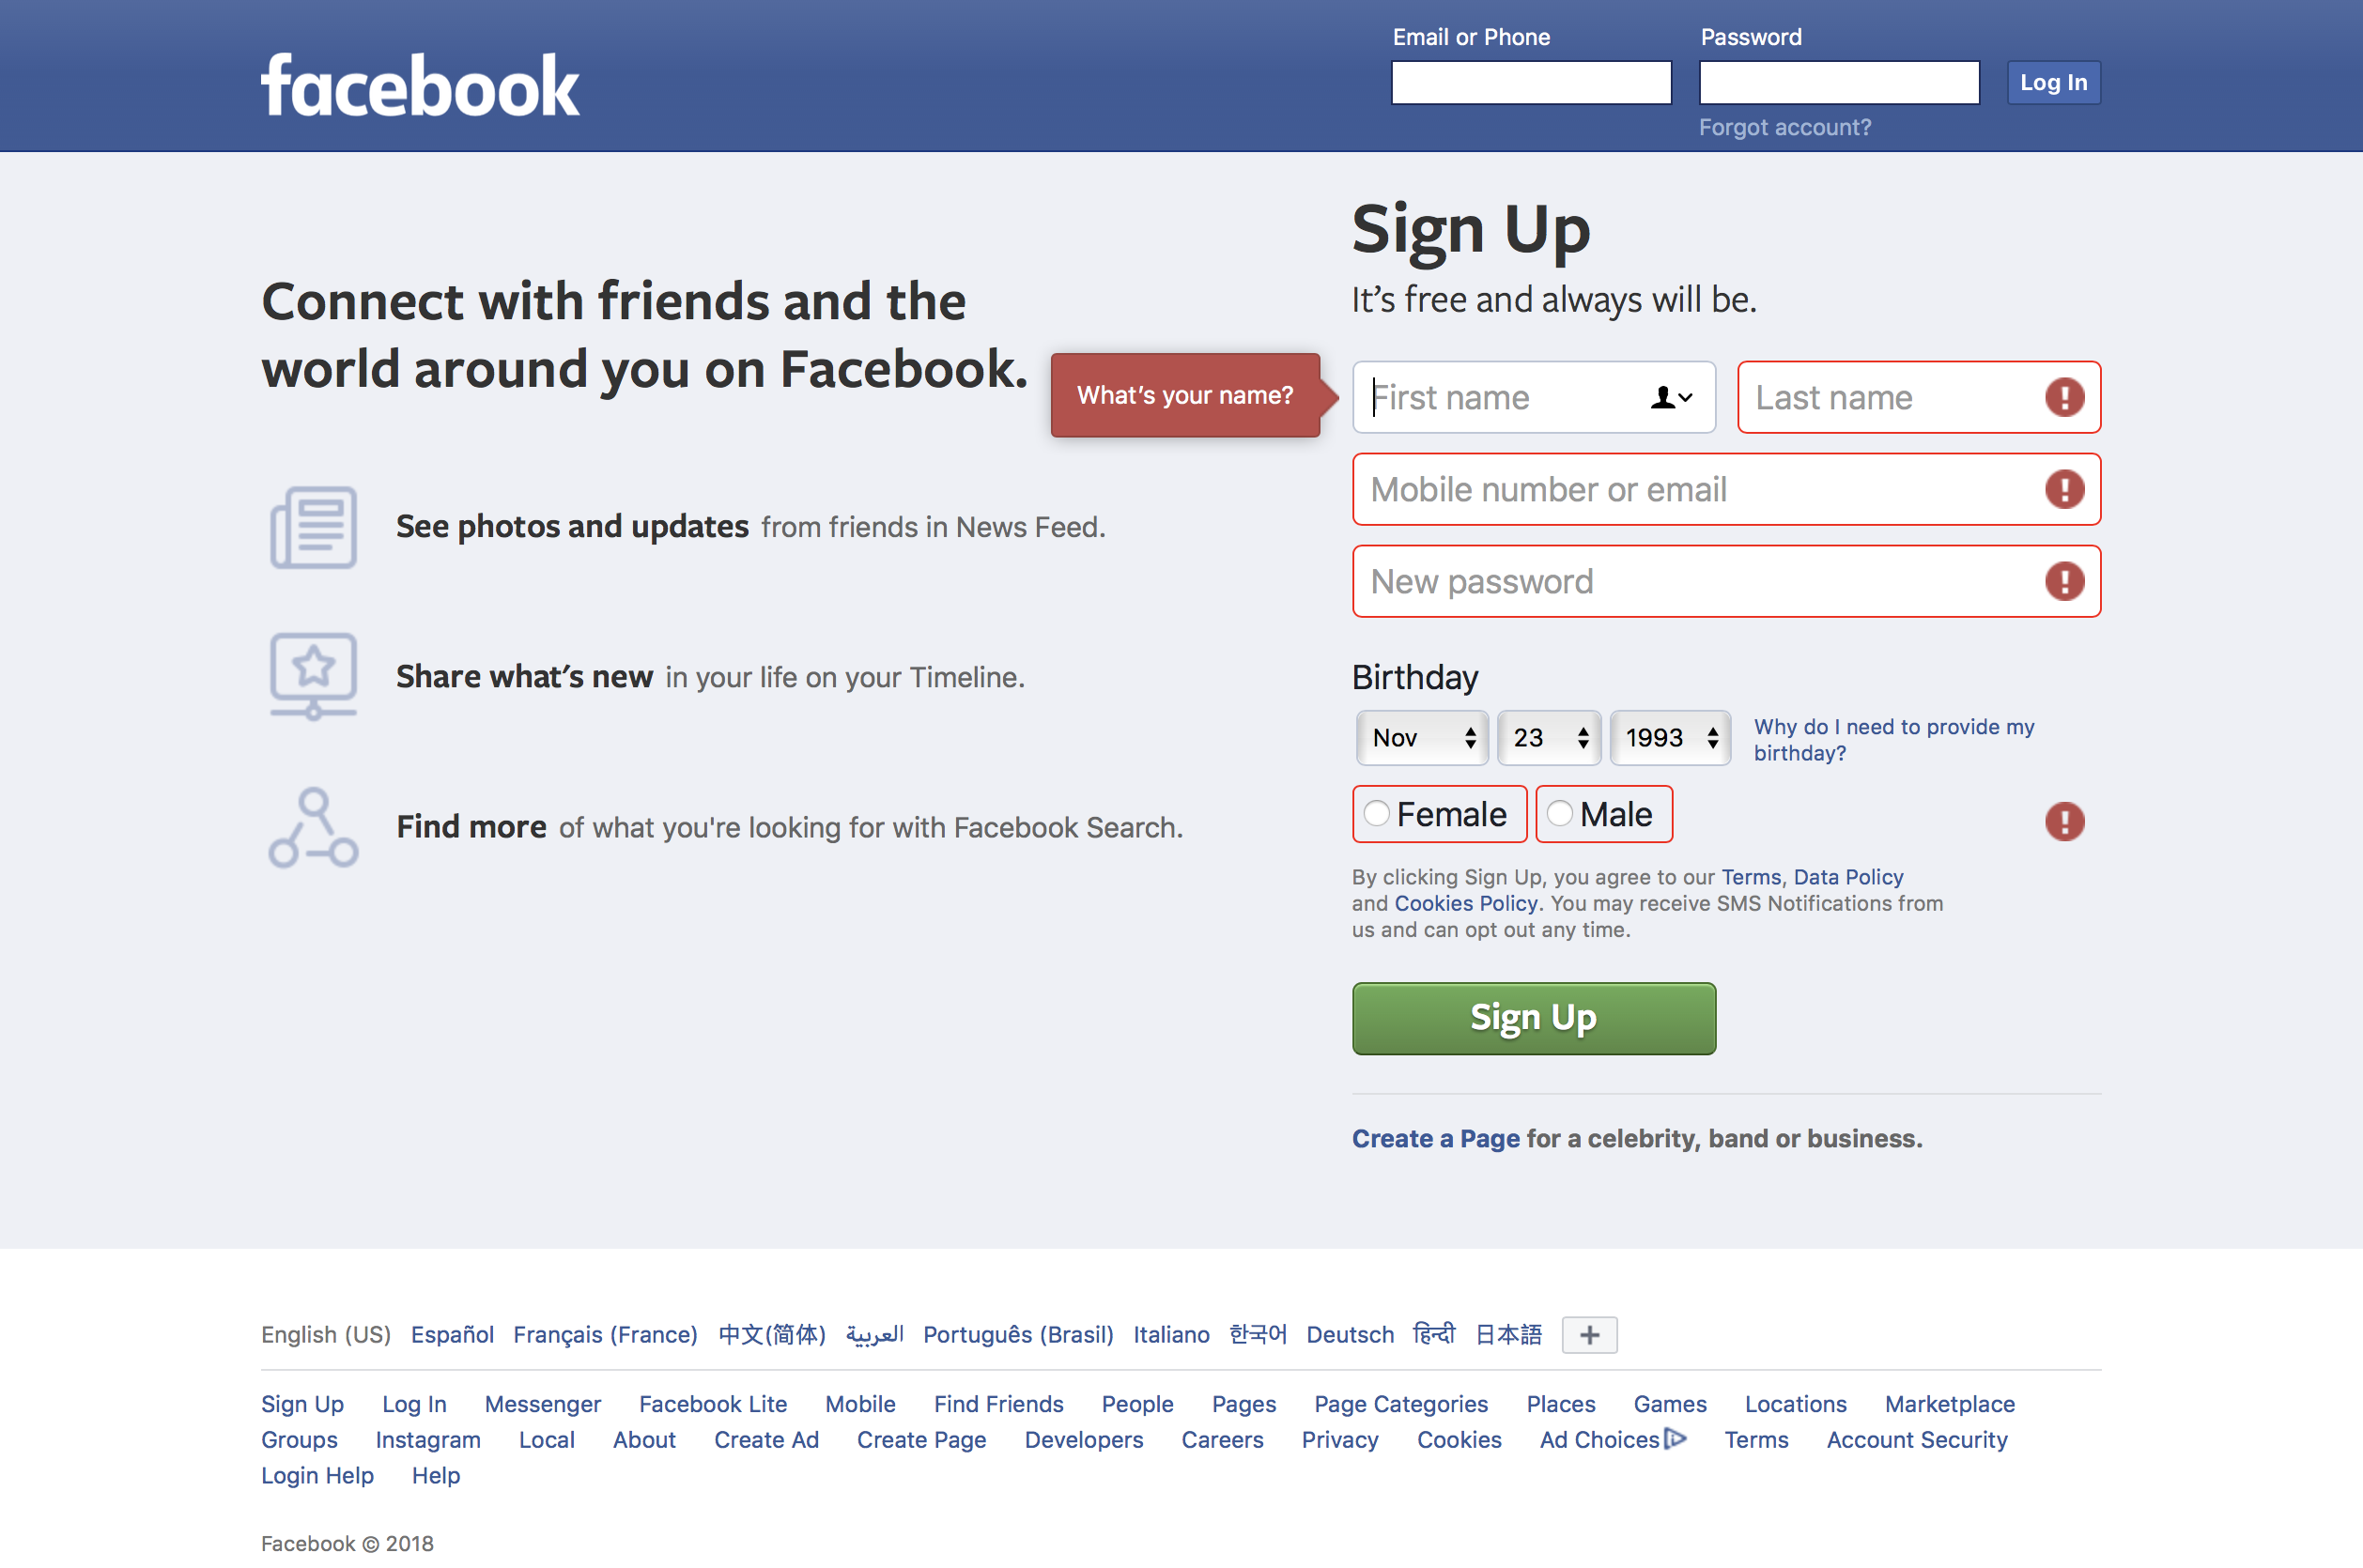Screen dimensions: 2363x1568
Task: Click the warning icon in Mobile number field
Action: pyautogui.click(x=2064, y=490)
